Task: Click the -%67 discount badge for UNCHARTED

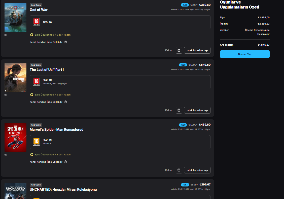Action: (x=185, y=184)
